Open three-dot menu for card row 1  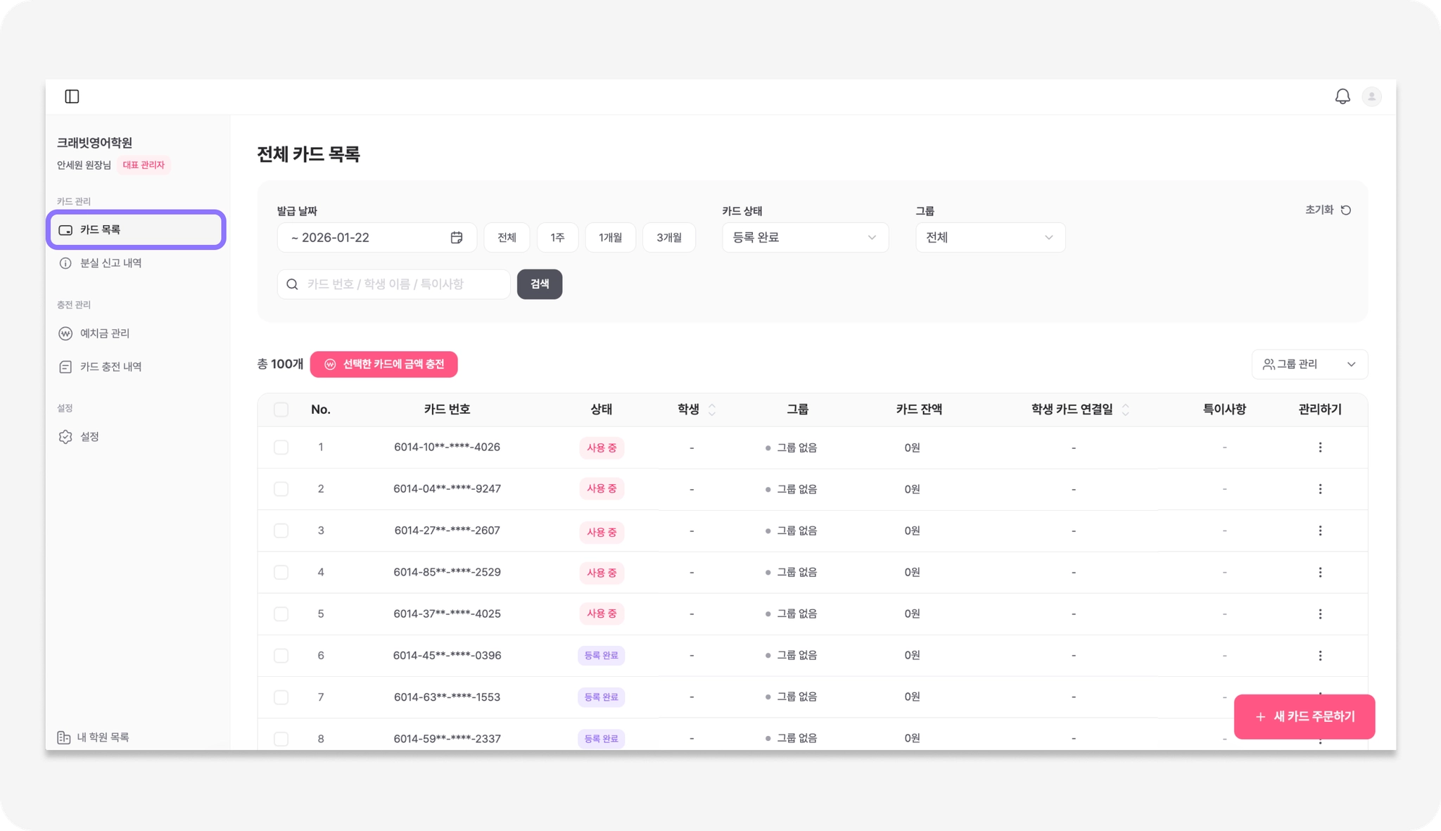(1320, 448)
